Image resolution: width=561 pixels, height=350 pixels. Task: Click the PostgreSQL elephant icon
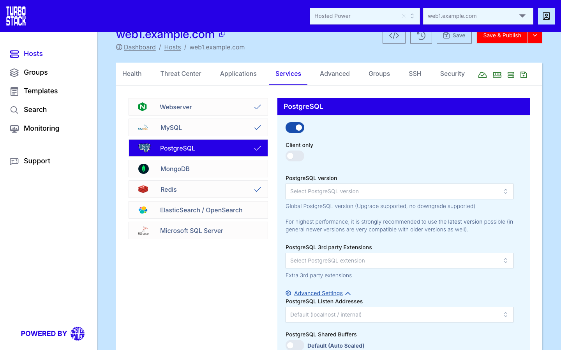click(x=144, y=148)
